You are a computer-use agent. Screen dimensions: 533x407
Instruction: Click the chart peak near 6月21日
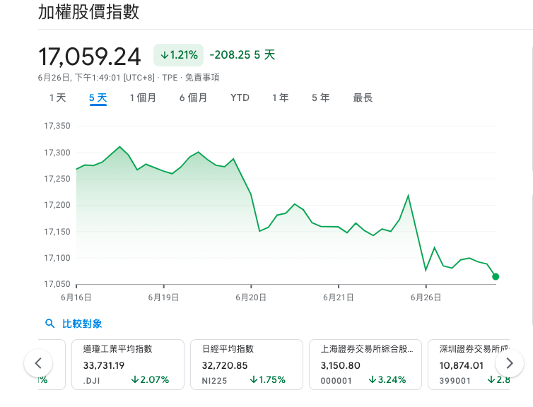(x=408, y=195)
